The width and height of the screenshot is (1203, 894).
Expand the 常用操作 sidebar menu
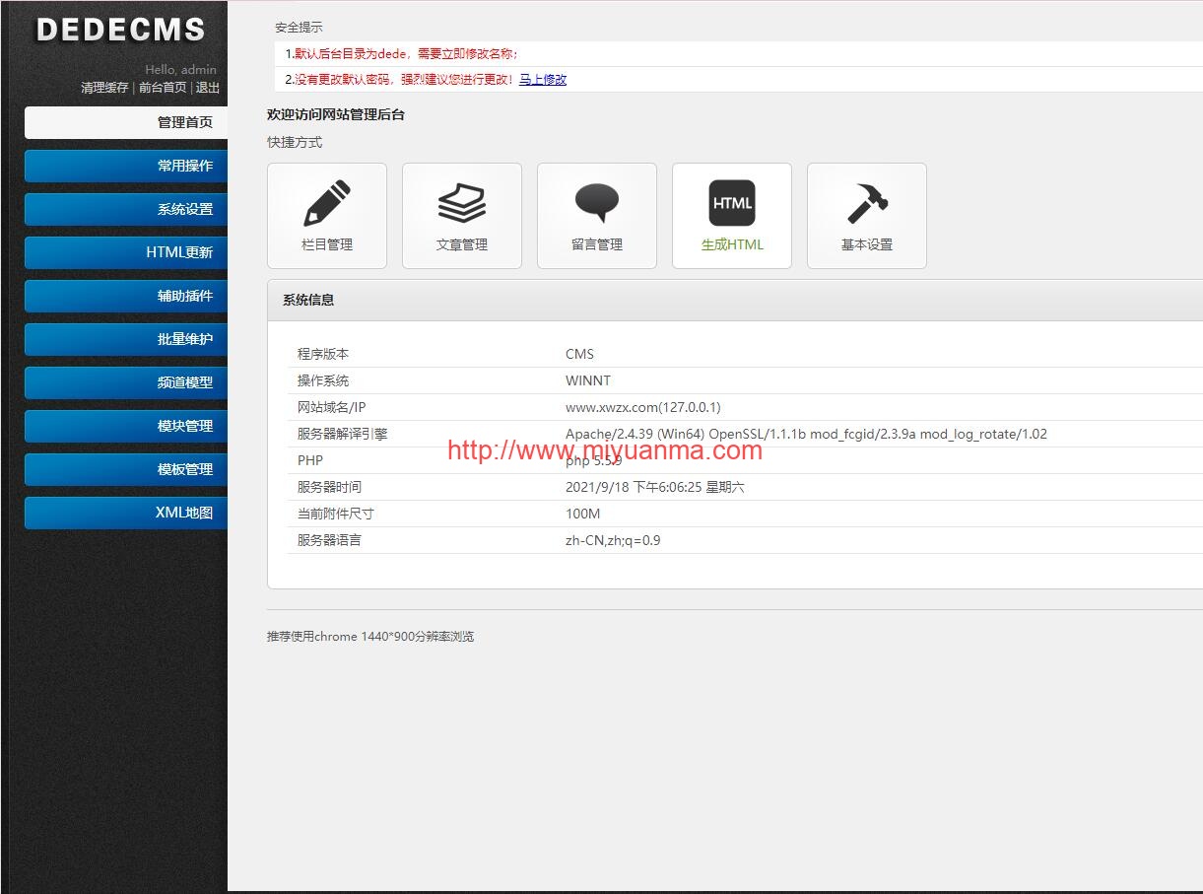(x=126, y=166)
